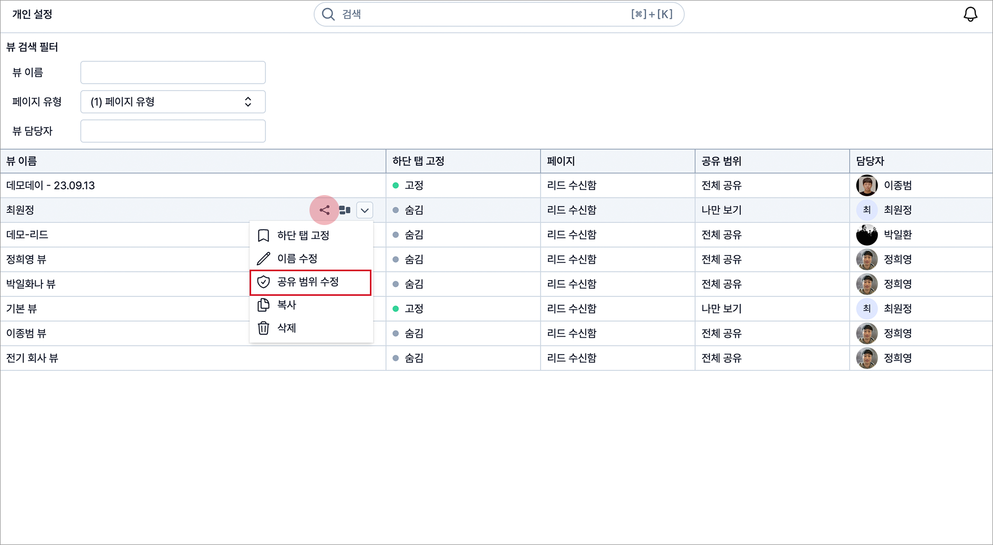Click 이종범's avatar in the 담당자 column
Image resolution: width=993 pixels, height=545 pixels.
[867, 185]
